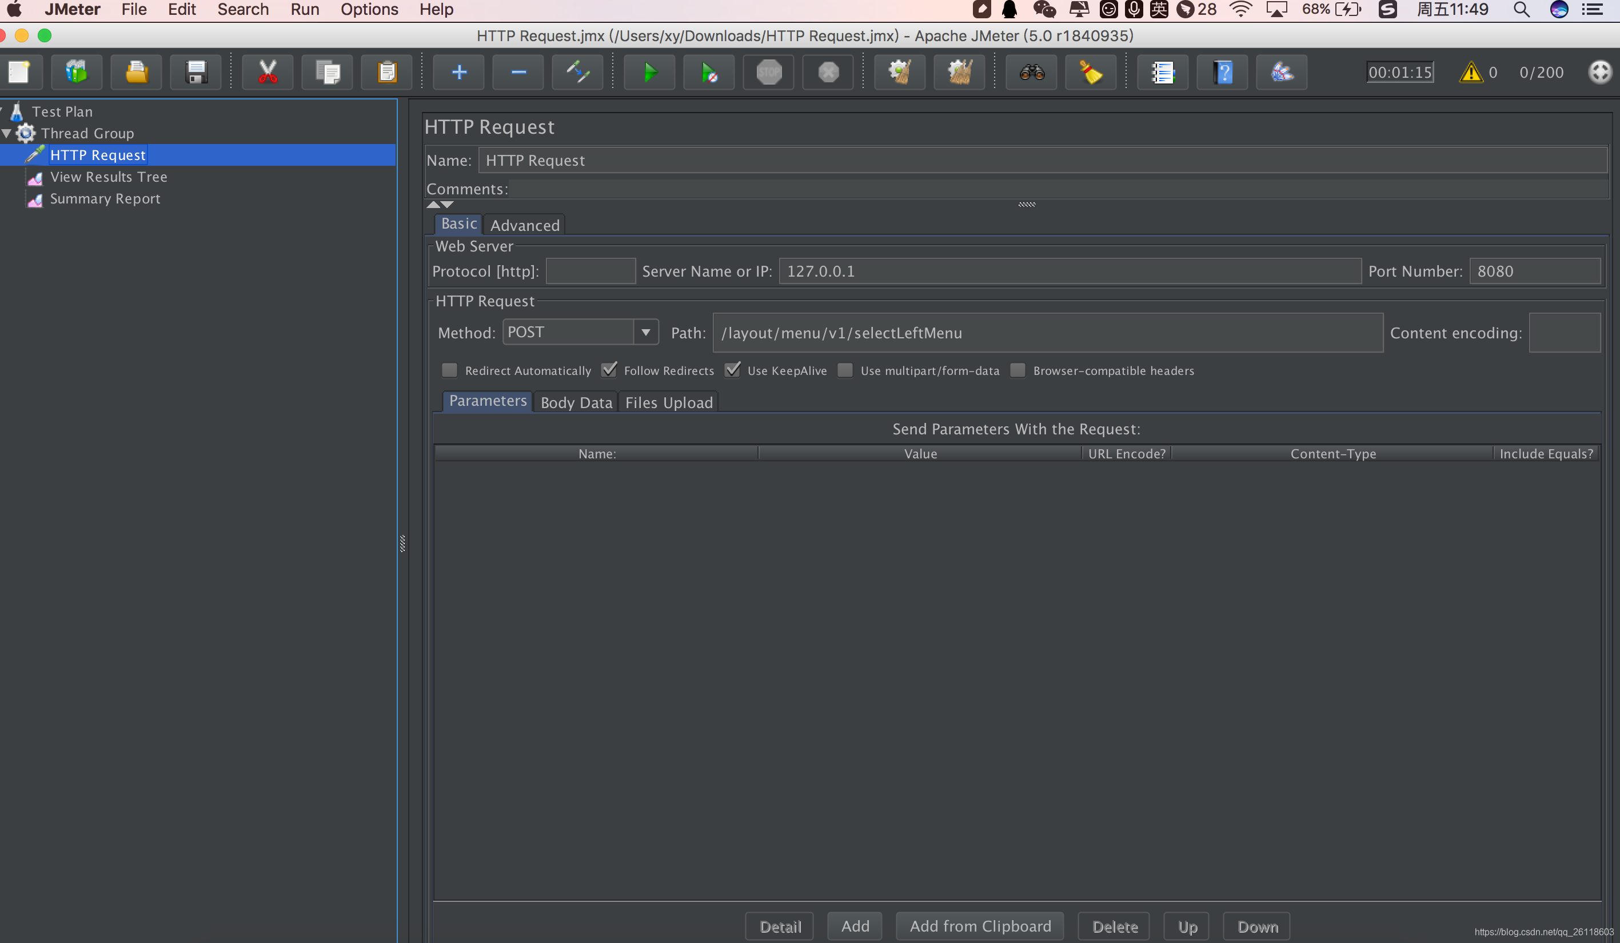
Task: Open the Run menu
Action: 305,9
